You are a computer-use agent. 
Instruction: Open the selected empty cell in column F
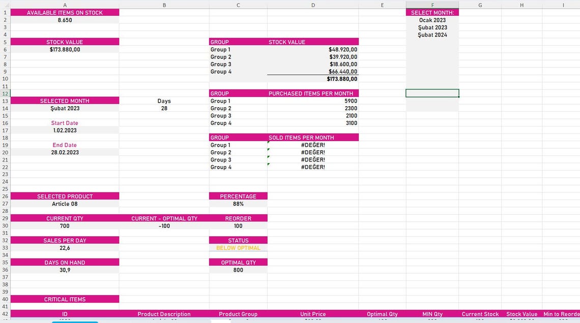click(x=432, y=93)
